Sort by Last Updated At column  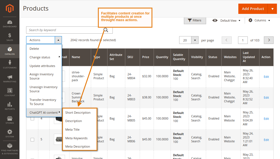[x=249, y=57]
